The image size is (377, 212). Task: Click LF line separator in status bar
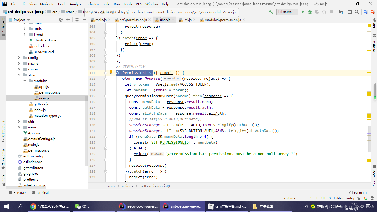point(316,198)
